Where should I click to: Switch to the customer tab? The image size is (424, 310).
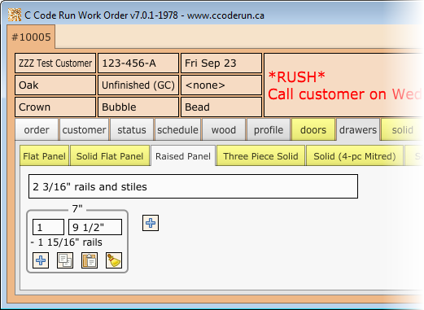(84, 129)
